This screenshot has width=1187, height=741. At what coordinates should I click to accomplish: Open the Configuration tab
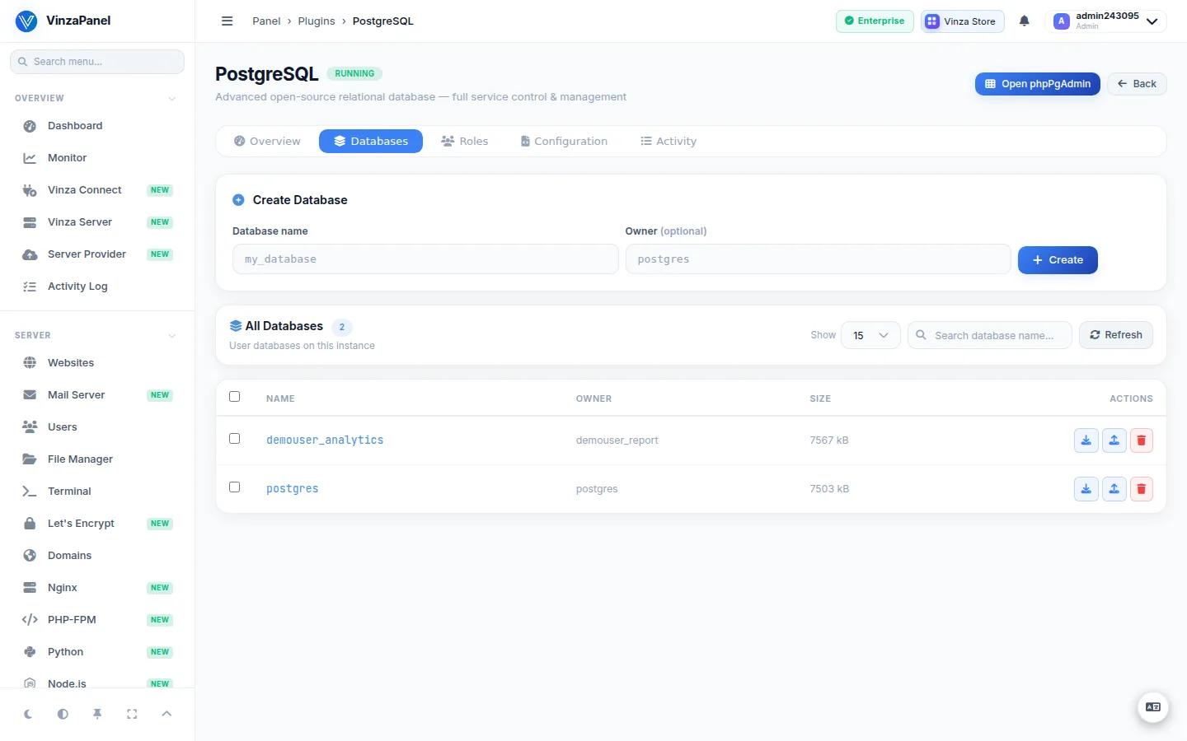coord(564,142)
